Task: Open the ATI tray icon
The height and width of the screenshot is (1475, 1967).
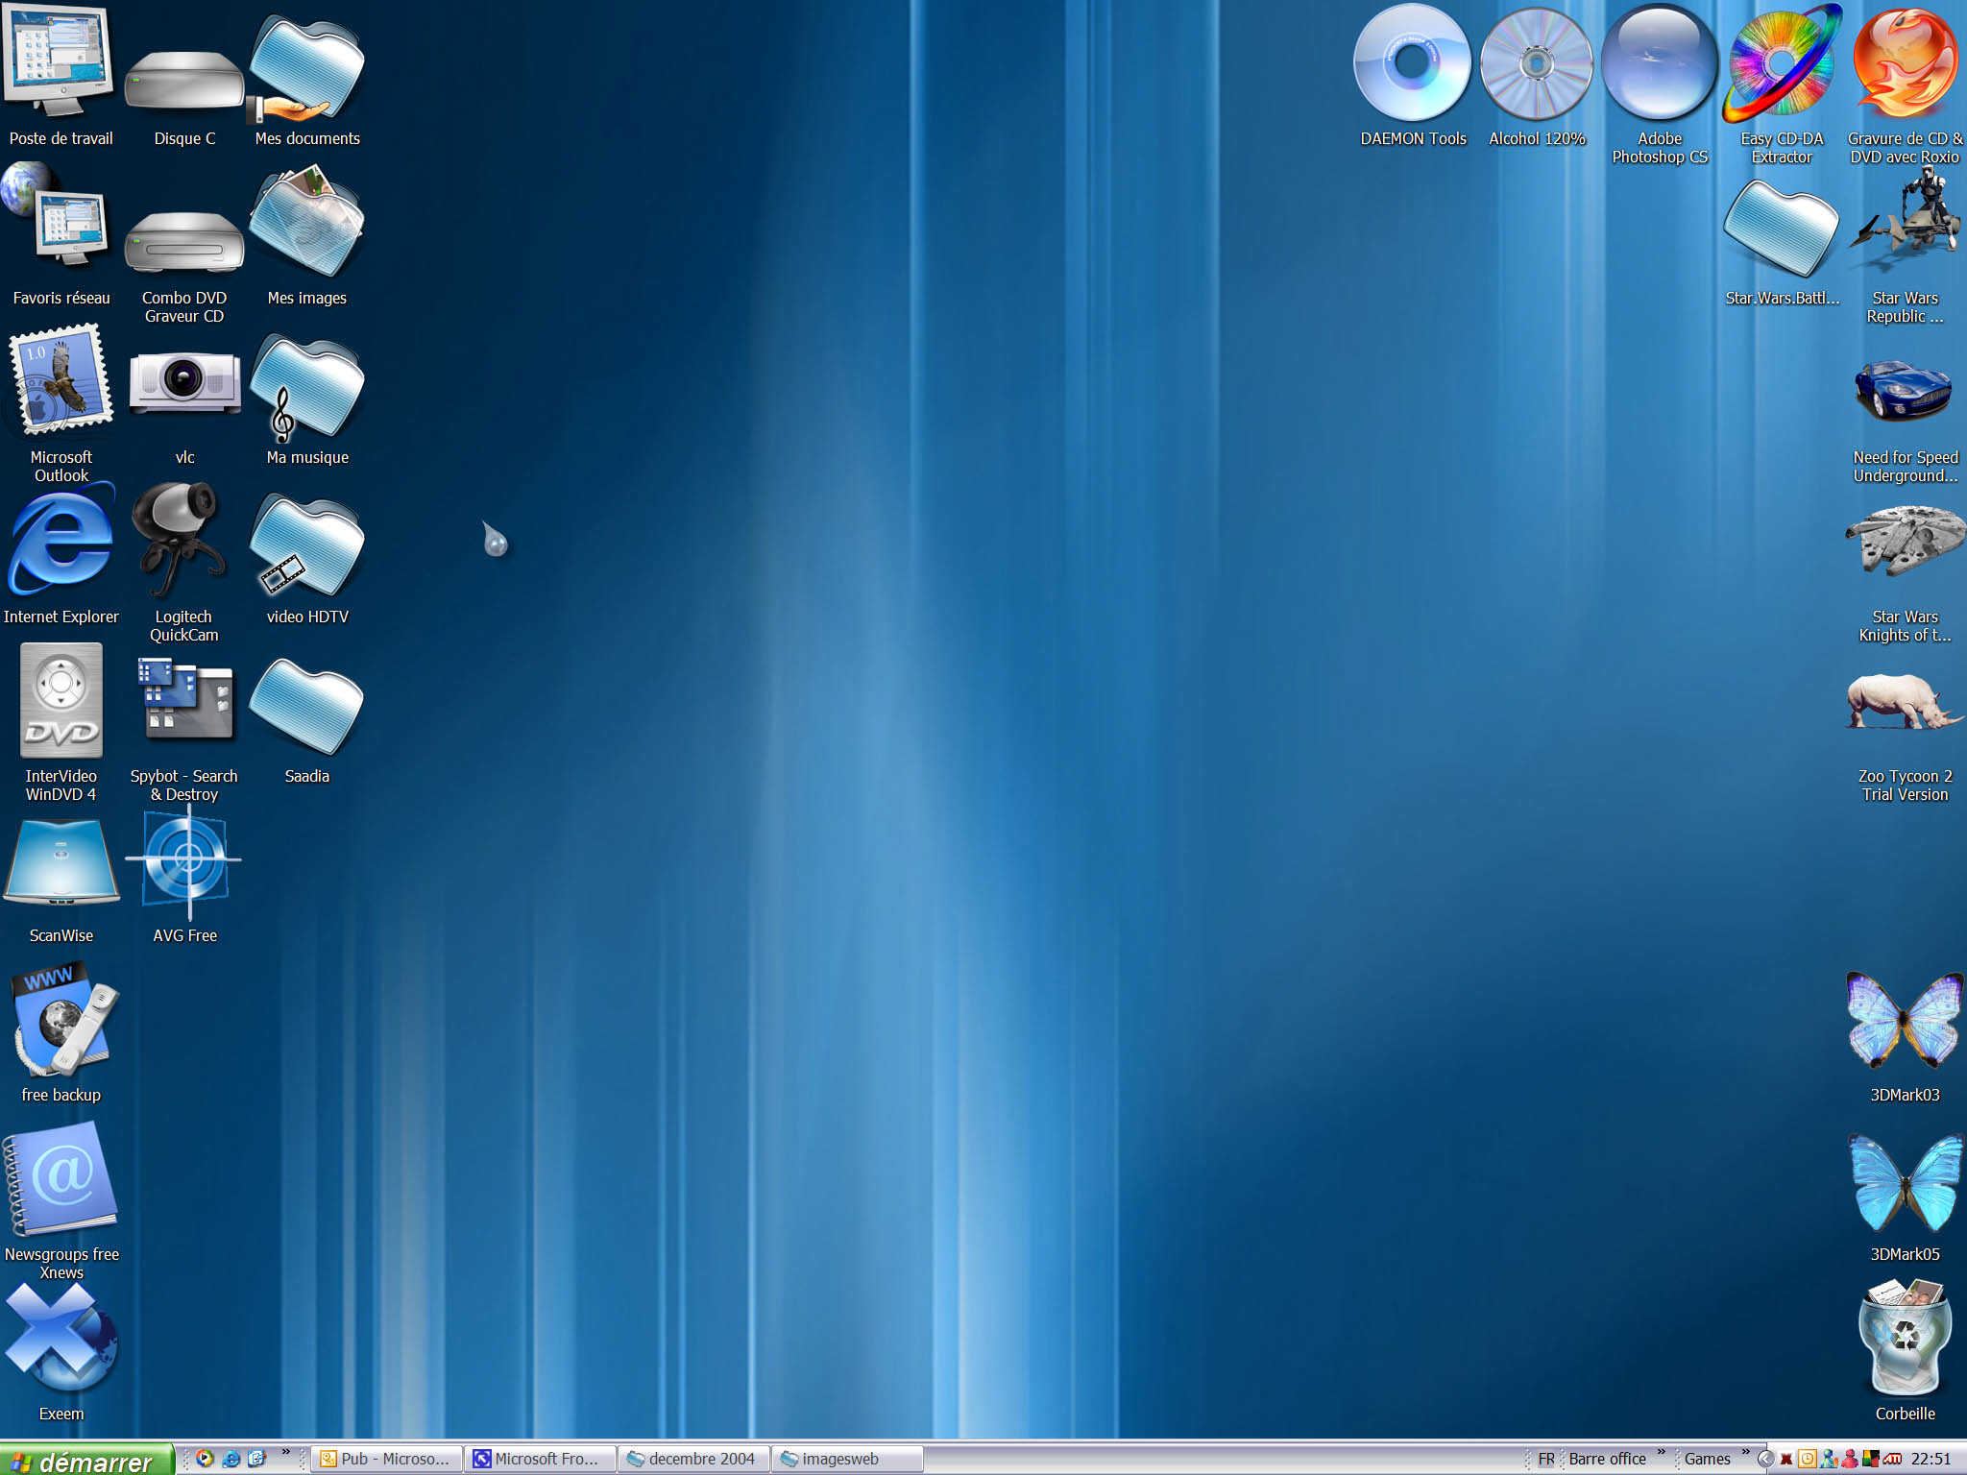Action: (1892, 1460)
